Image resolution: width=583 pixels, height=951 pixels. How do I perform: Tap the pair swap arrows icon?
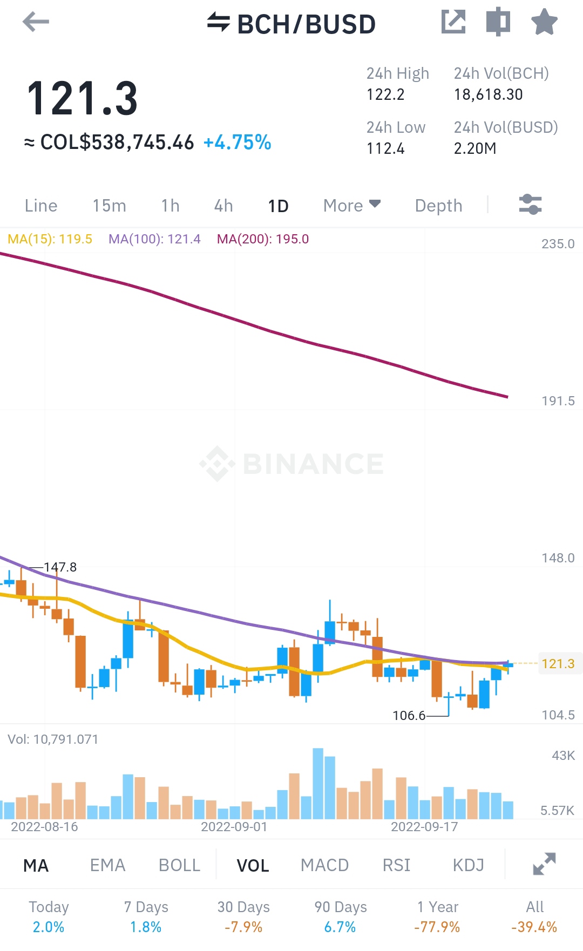pos(219,22)
